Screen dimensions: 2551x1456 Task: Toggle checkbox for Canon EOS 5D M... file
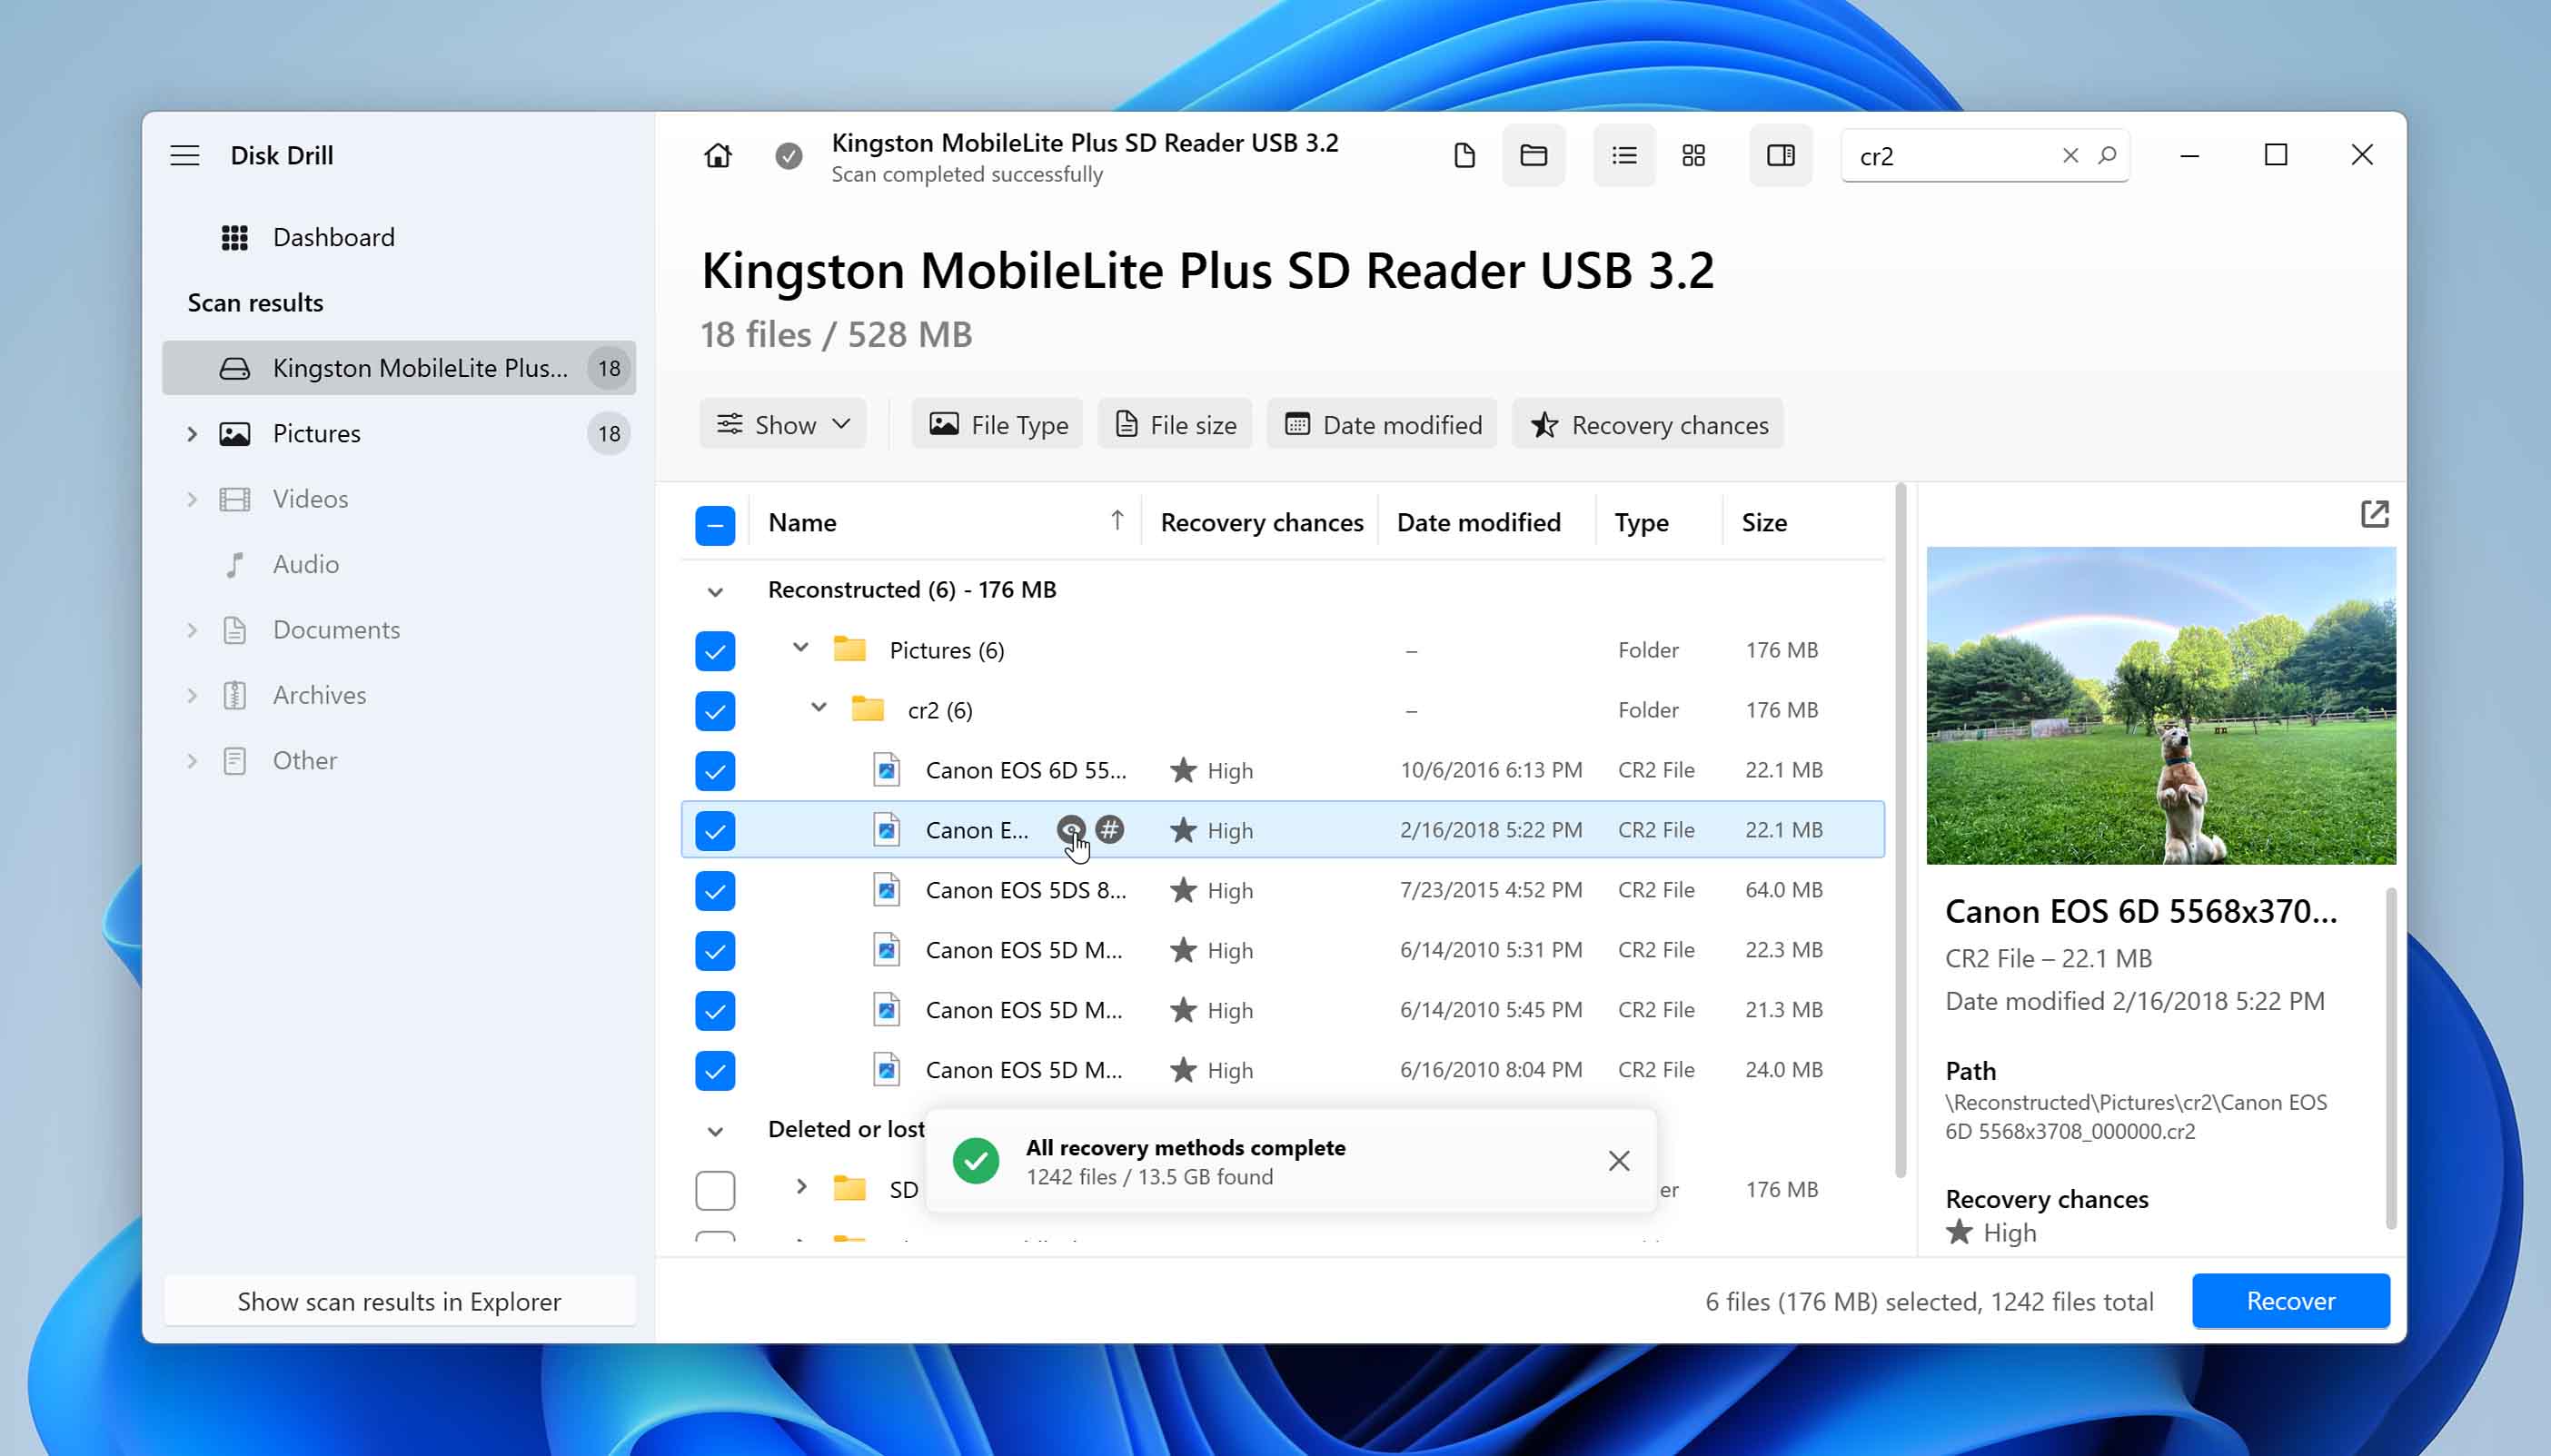coord(713,950)
